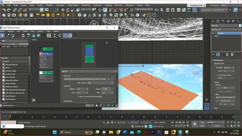Image resolution: width=242 pixels, height=136 pixels.
Task: Click the Map #1 heightmapper map button
Action: pos(225,97)
